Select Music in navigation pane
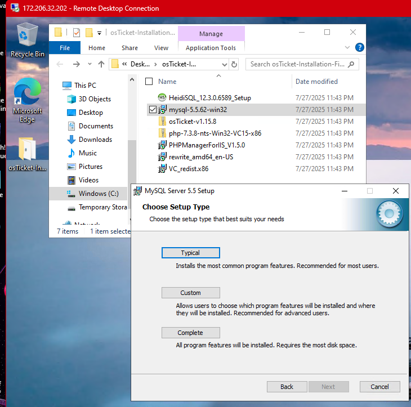The height and width of the screenshot is (407, 411). [82, 153]
